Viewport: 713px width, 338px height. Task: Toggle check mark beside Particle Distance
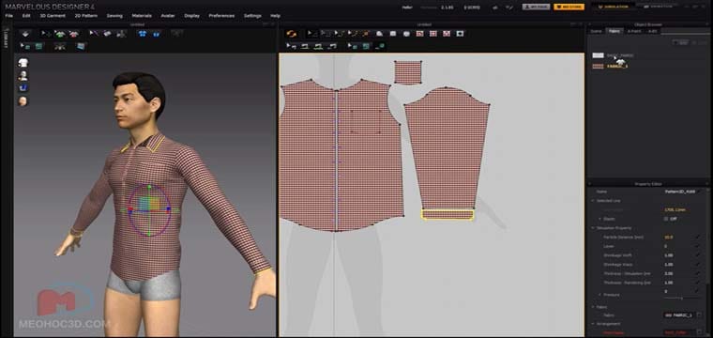point(698,237)
